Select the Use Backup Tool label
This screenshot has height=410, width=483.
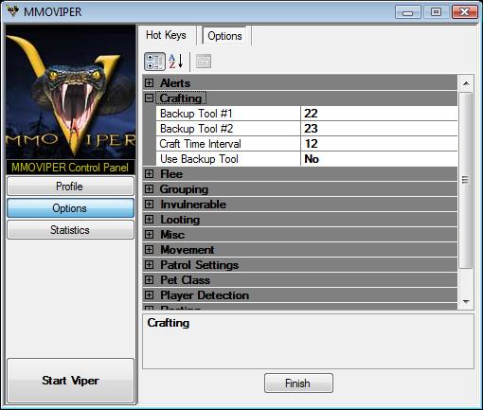pos(199,159)
